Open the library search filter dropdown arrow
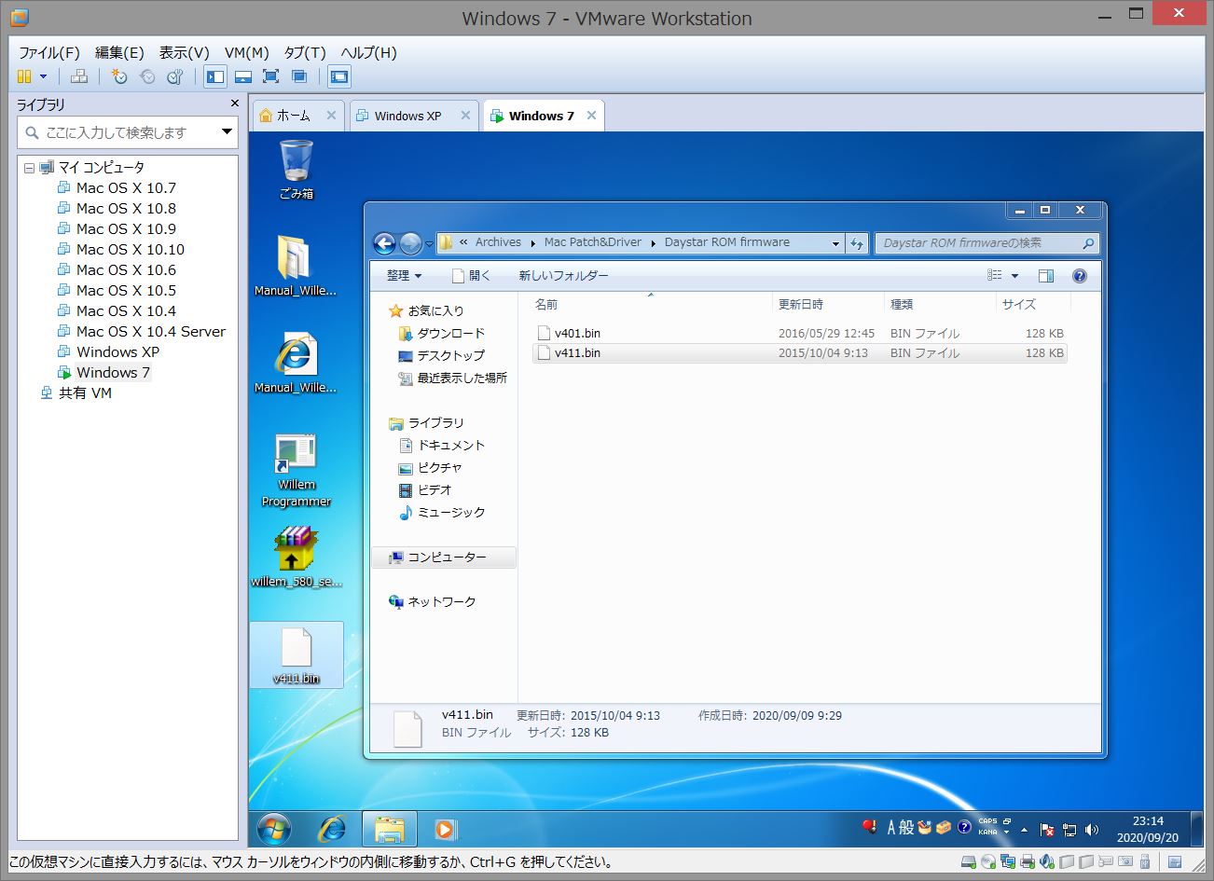The height and width of the screenshot is (881, 1214). point(227,132)
